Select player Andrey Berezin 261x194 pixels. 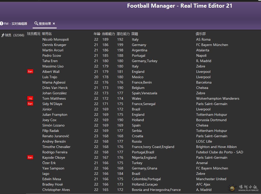(54, 141)
